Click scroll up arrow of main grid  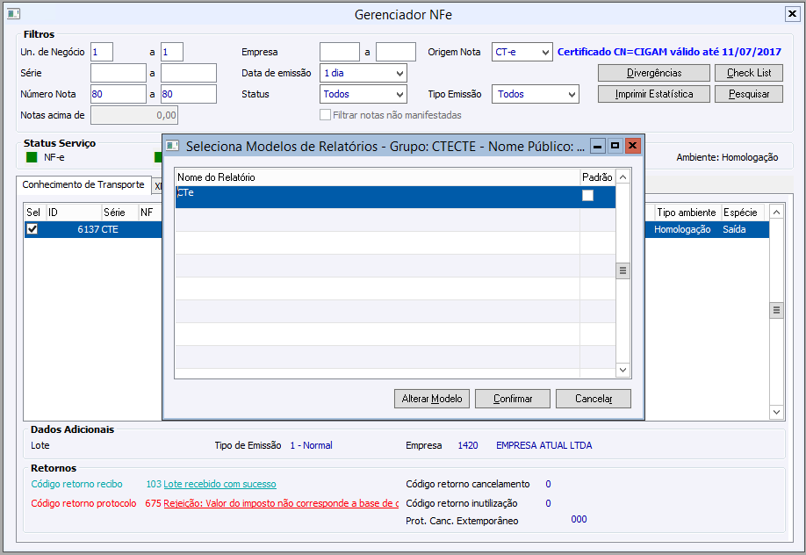tap(776, 212)
